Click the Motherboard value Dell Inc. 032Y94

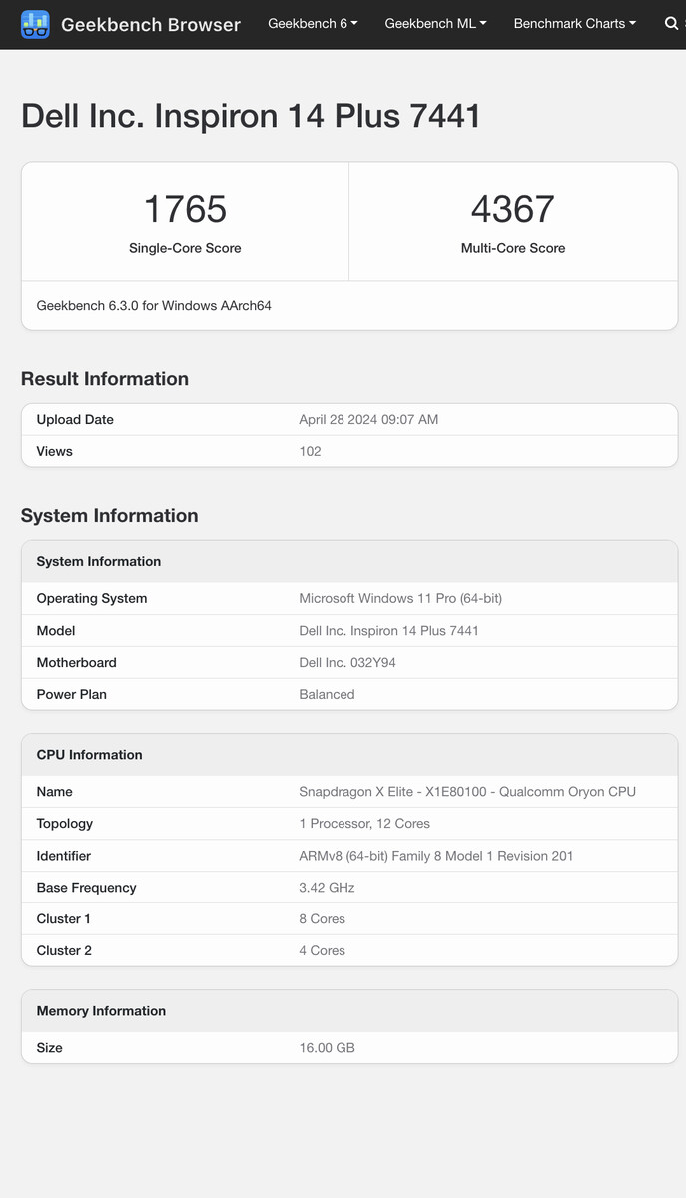tap(347, 662)
